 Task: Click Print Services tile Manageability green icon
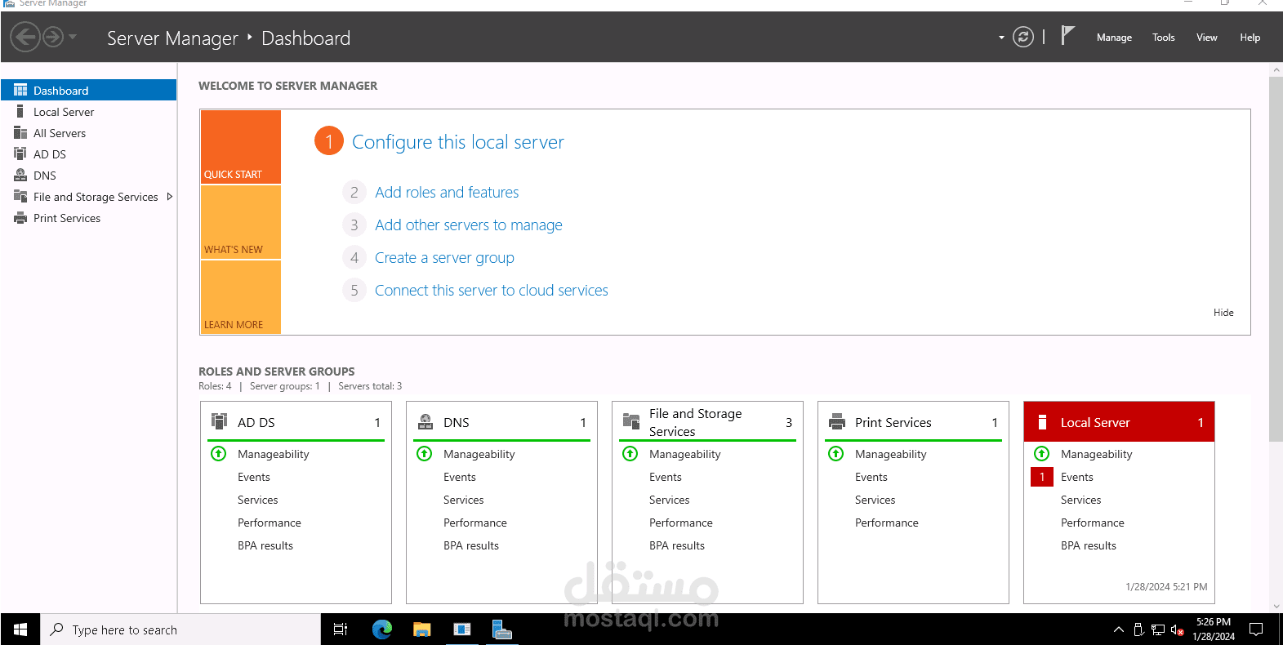(x=836, y=453)
